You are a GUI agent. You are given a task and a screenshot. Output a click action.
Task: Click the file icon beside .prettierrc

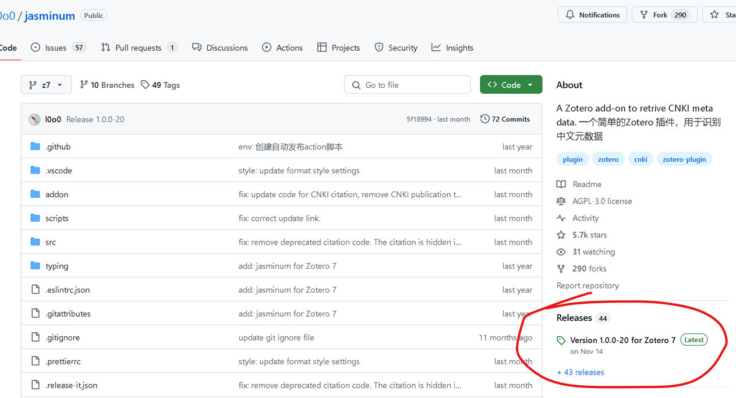click(x=35, y=361)
